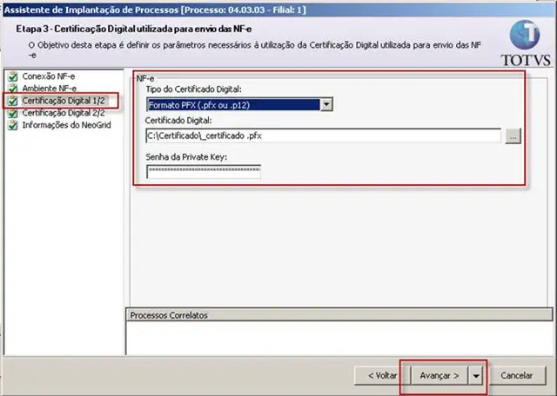
Task: Select Ambiente NF-e step in sidebar
Action: tap(50, 89)
